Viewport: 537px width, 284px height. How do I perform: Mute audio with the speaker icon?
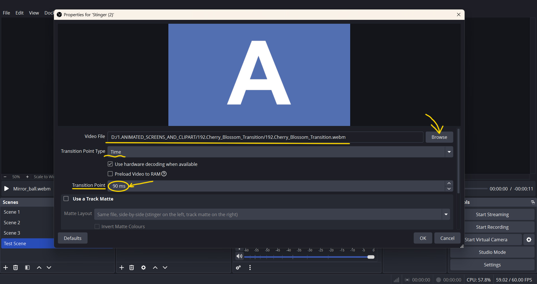click(239, 256)
